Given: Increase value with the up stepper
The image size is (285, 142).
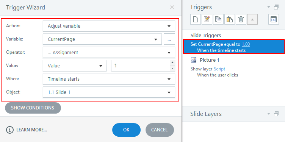Looking at the screenshot, I should click(x=172, y=62).
